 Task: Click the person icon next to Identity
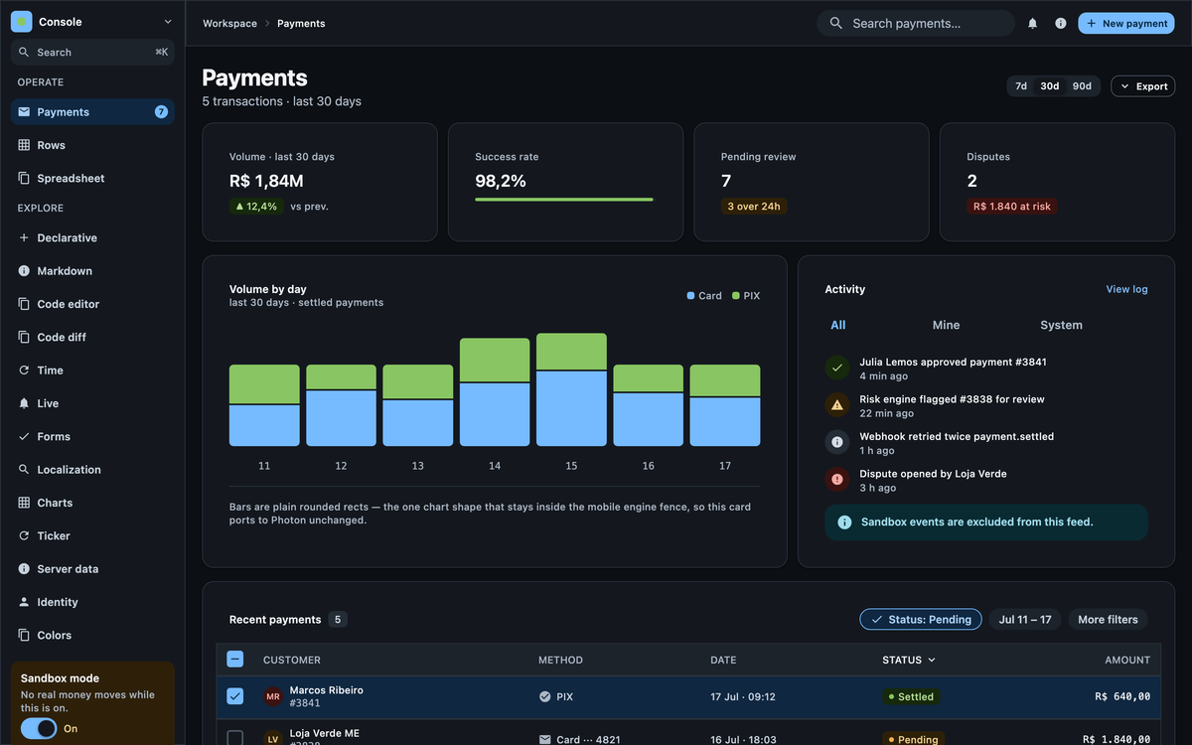tap(24, 602)
